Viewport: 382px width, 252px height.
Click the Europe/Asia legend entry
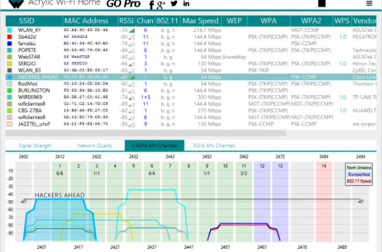(359, 174)
